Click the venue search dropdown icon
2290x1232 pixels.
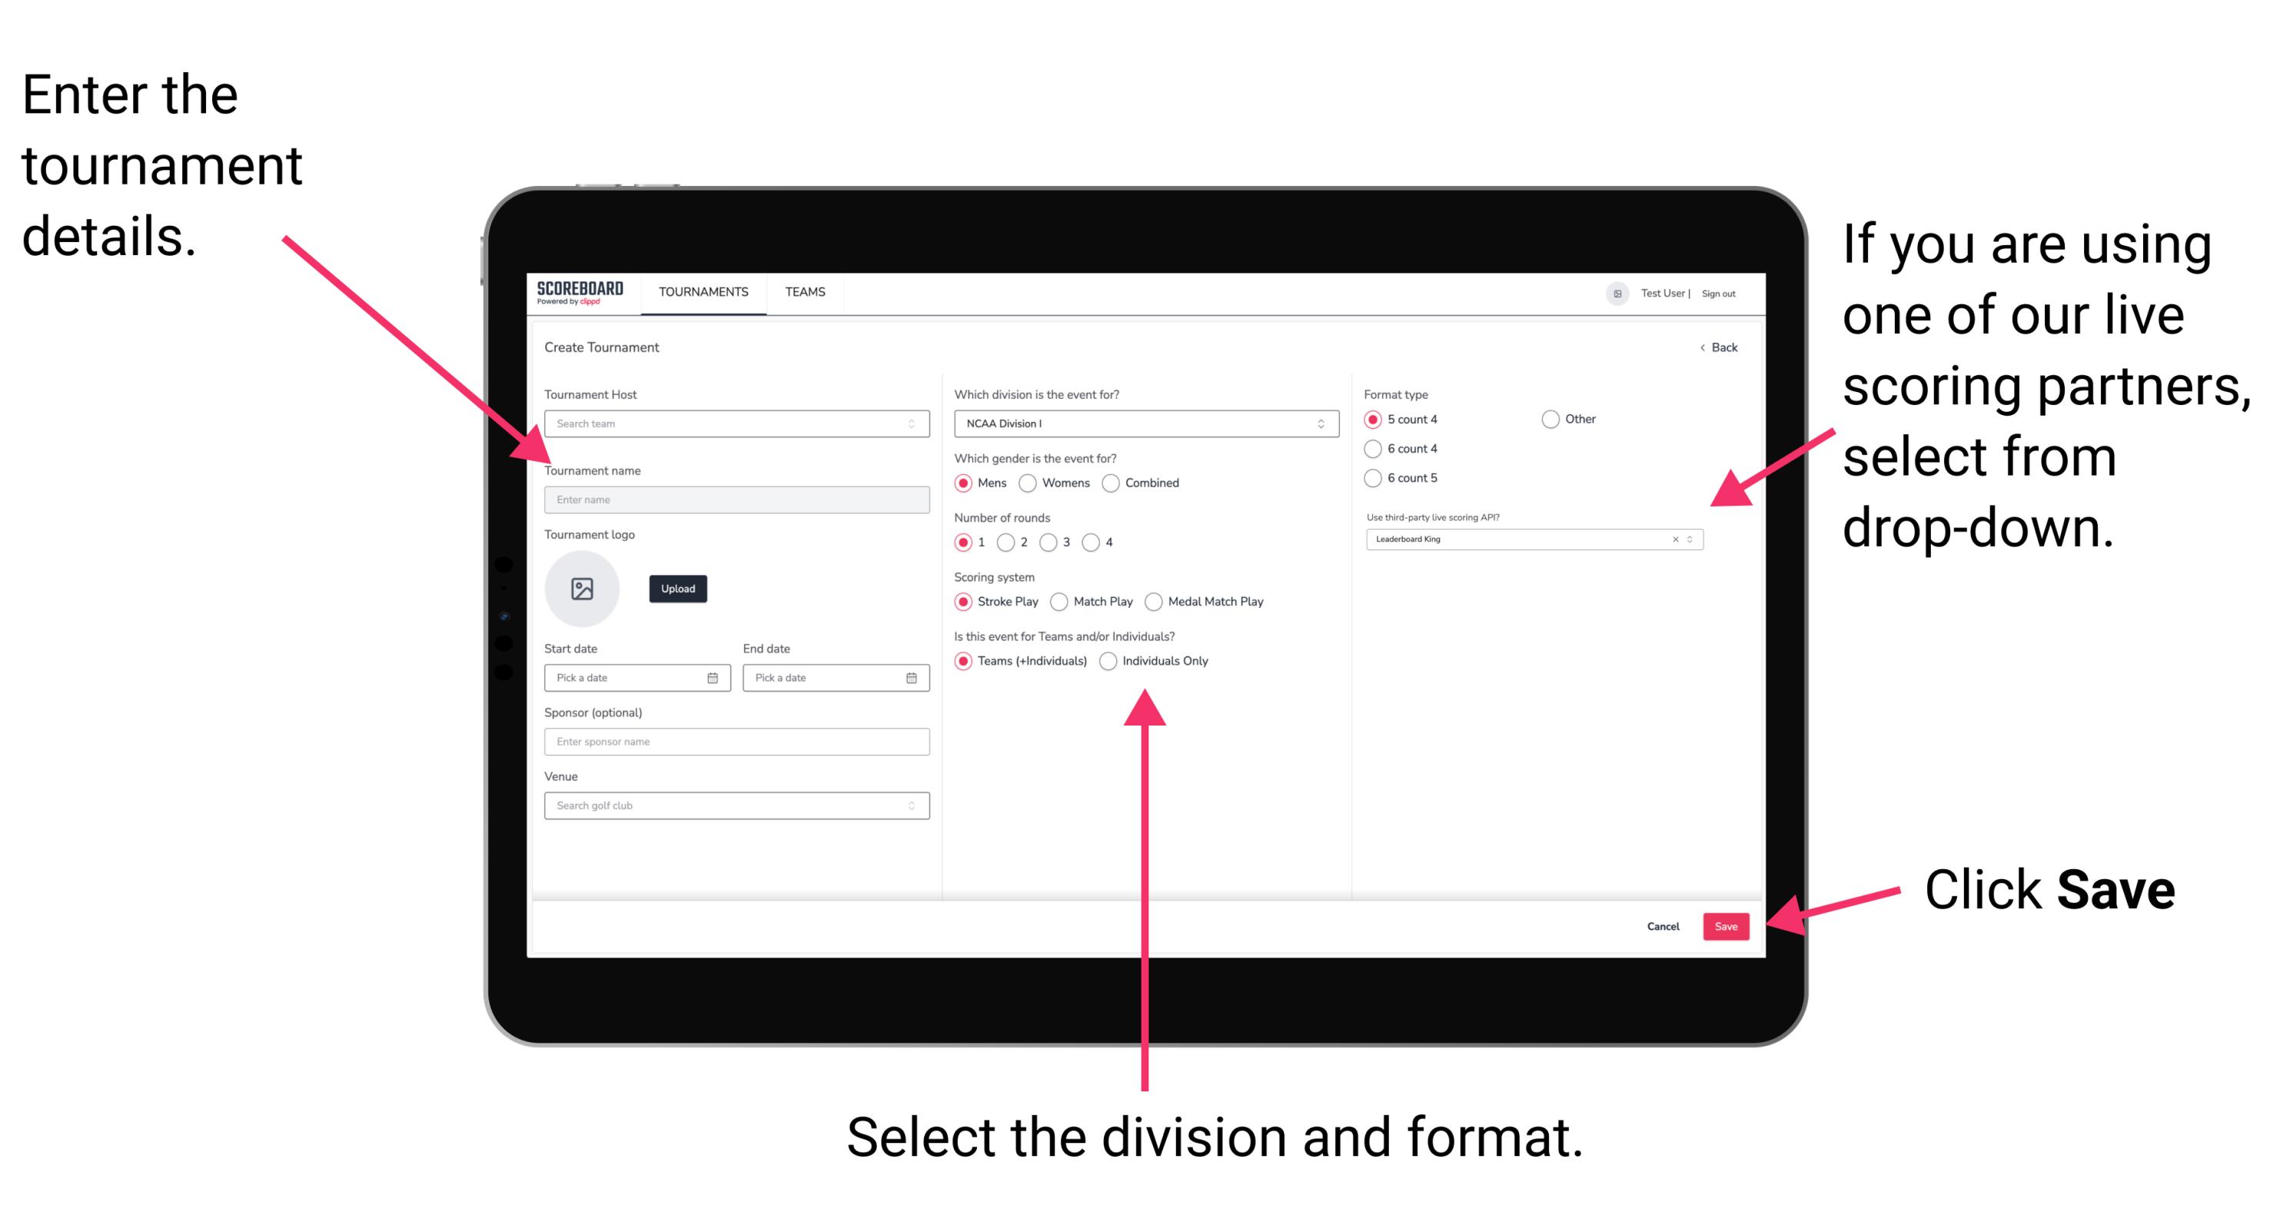(910, 805)
